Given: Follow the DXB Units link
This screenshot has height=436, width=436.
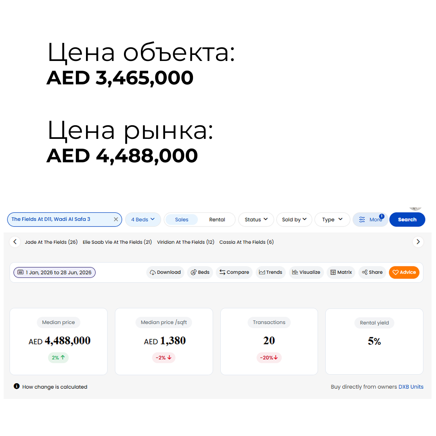Looking at the screenshot, I should [411, 386].
